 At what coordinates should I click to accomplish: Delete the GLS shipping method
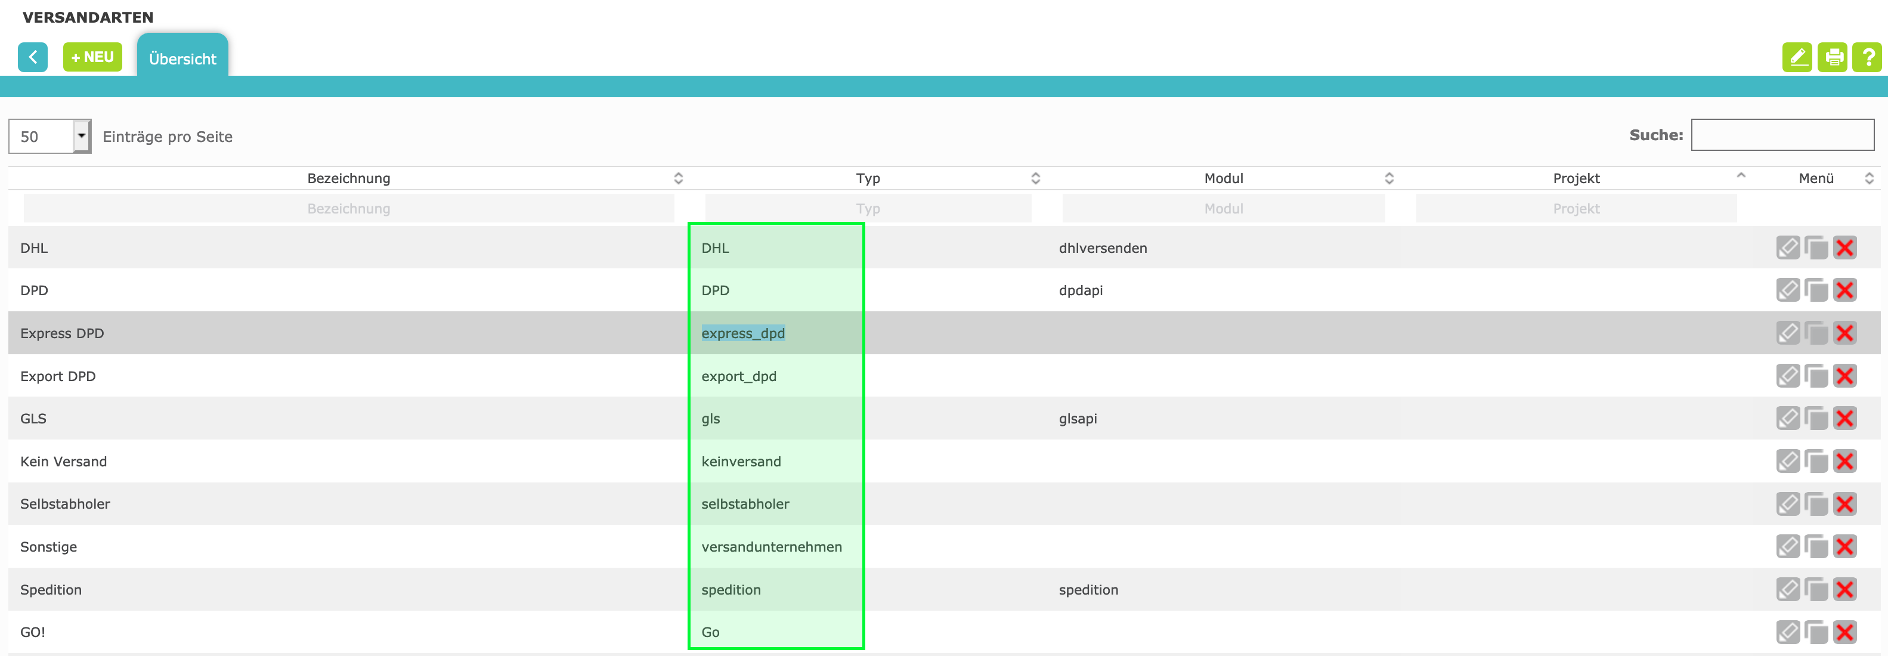[1844, 419]
